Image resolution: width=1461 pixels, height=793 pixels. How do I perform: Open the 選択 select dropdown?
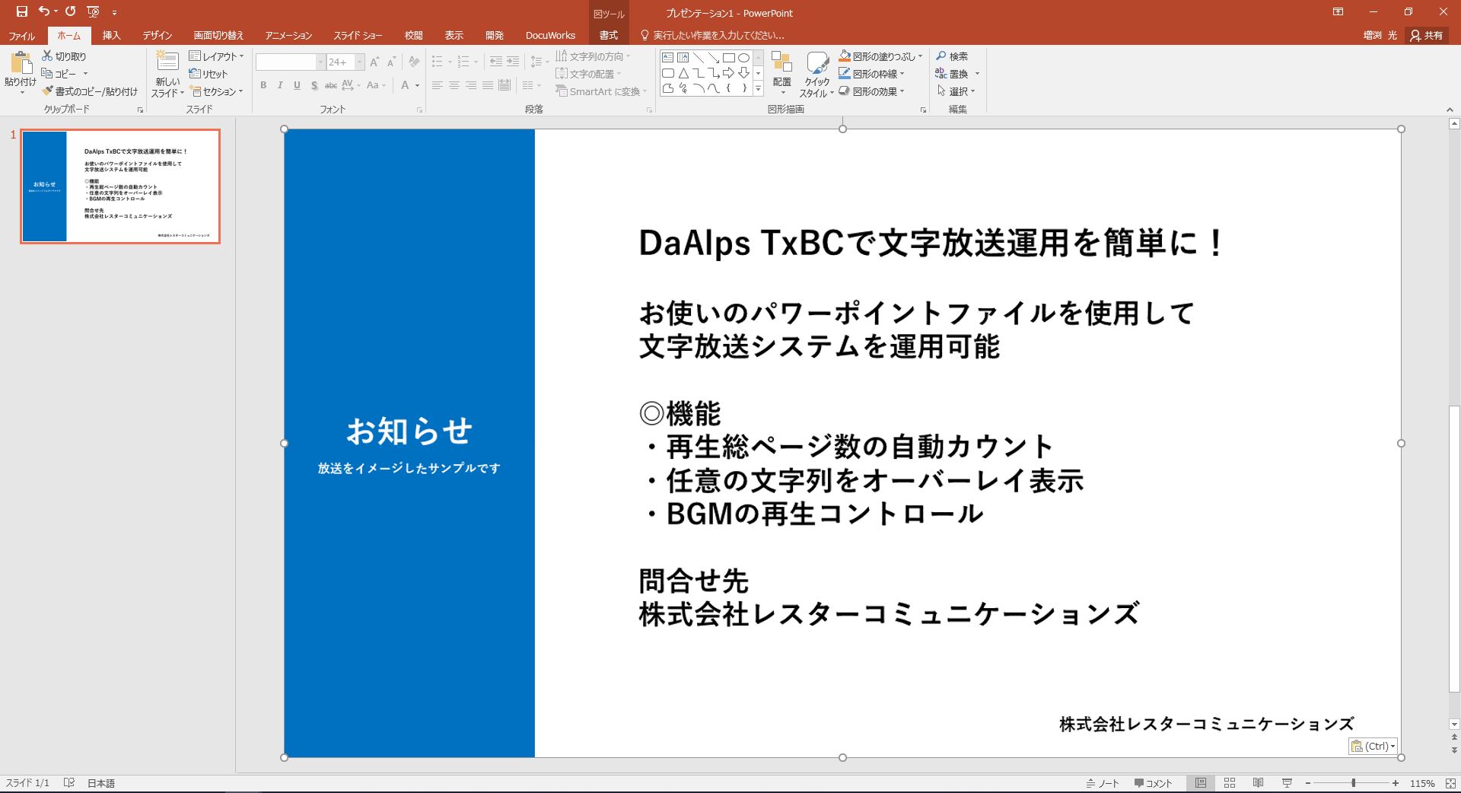[x=956, y=91]
